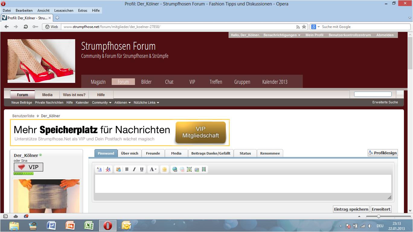Screen dimensions: 413x232
Task: Click the insert media photo icon
Action: click(x=197, y=169)
